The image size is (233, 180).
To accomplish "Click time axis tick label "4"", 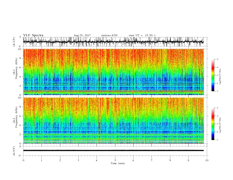I will tap(96, 160).
